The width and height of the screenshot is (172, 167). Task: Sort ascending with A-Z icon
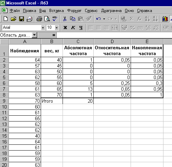[x=147, y=19]
